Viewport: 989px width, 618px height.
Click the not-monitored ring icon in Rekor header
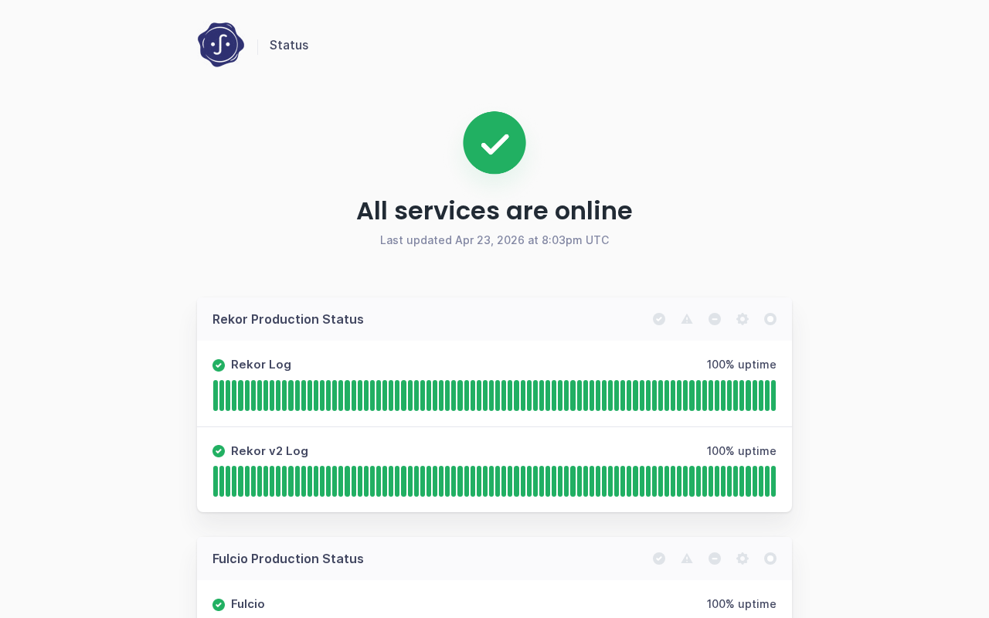[x=770, y=319]
